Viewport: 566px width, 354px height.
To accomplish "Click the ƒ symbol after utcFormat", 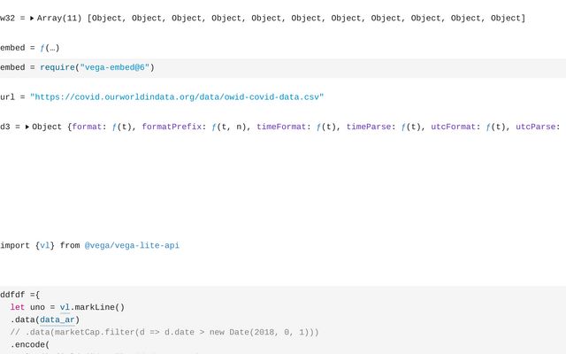I will click(488, 127).
